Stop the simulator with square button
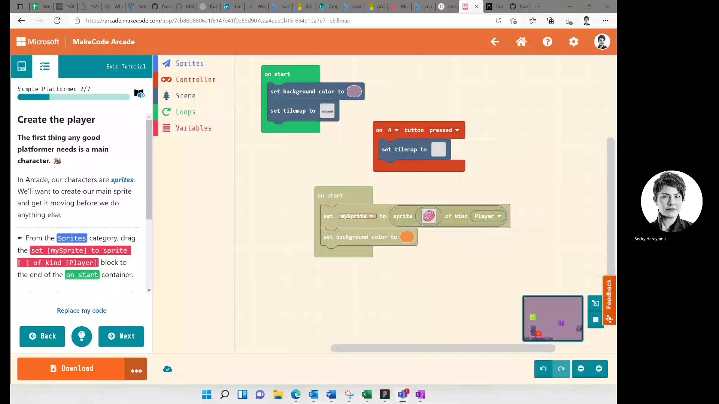This screenshot has height=404, width=719. click(x=595, y=319)
